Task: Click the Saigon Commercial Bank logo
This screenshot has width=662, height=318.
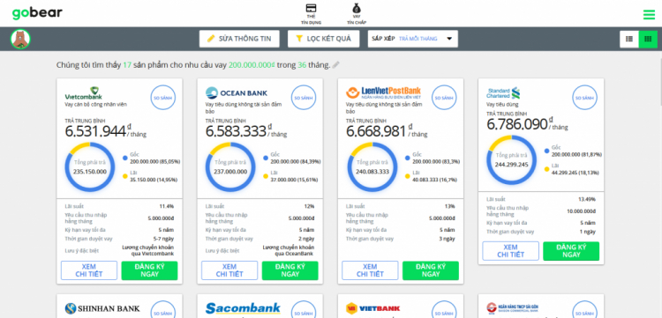Action: (513, 308)
